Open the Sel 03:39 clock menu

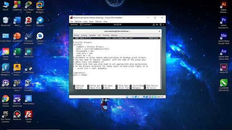point(117,25)
